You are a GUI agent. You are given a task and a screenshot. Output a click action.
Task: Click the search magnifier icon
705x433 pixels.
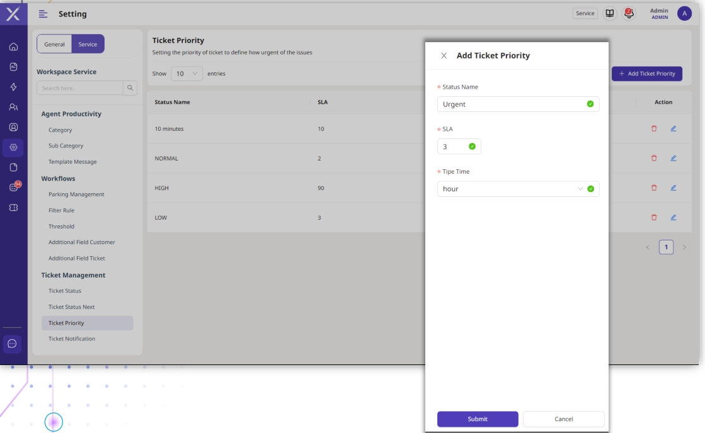pos(130,88)
